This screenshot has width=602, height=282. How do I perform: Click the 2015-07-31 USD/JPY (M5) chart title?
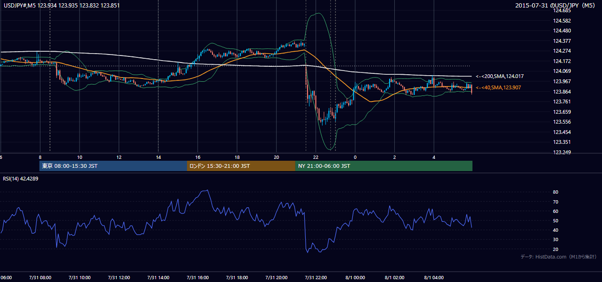[555, 6]
